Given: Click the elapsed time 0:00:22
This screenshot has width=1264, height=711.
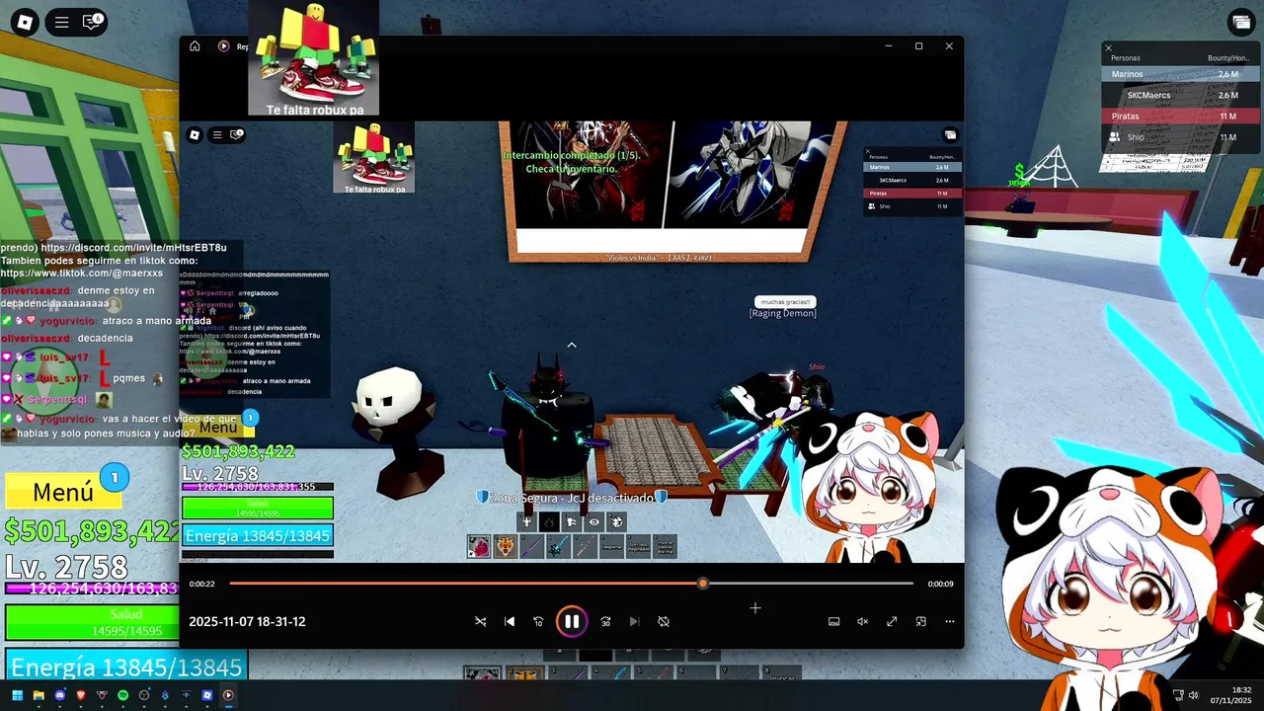Looking at the screenshot, I should [x=202, y=584].
